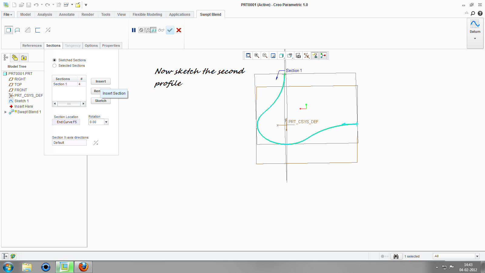This screenshot has height=273, width=485.
Task: Cancel the feature with the red X
Action: click(x=179, y=30)
